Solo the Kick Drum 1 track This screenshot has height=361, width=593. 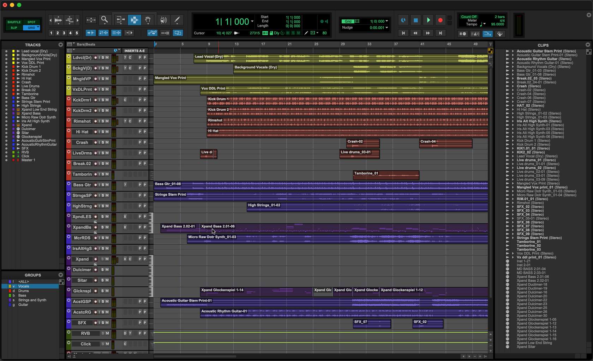103,100
